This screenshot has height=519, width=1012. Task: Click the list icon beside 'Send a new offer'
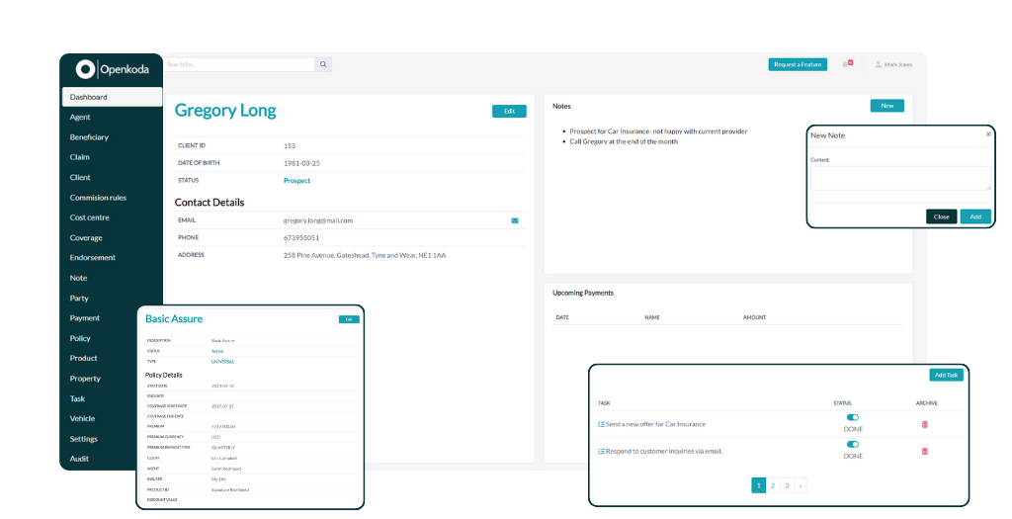tap(601, 424)
